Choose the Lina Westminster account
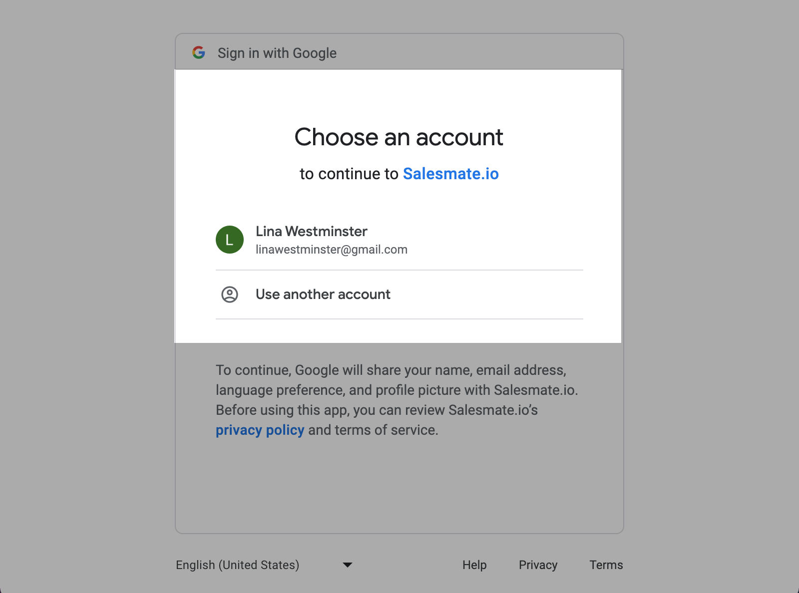The height and width of the screenshot is (593, 799). click(399, 240)
